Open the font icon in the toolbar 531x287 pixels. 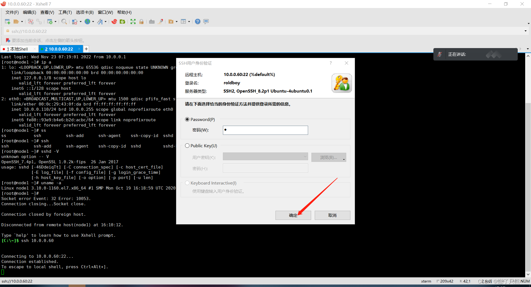(100, 22)
